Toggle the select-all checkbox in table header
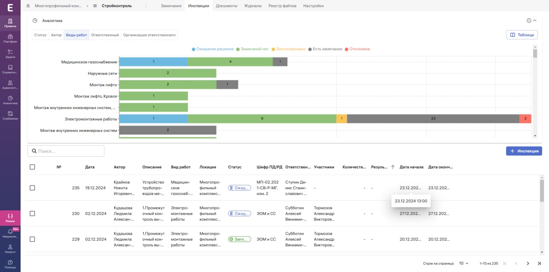This screenshot has height=272, width=549. click(32, 167)
